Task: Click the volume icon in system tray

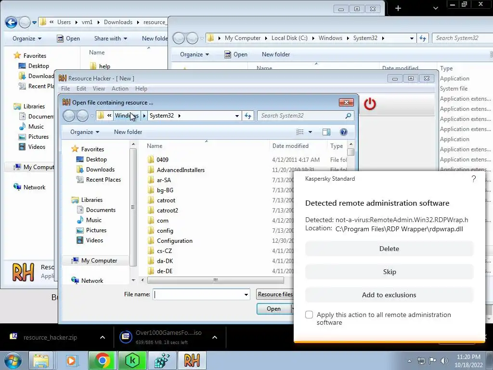Action: [x=444, y=360]
